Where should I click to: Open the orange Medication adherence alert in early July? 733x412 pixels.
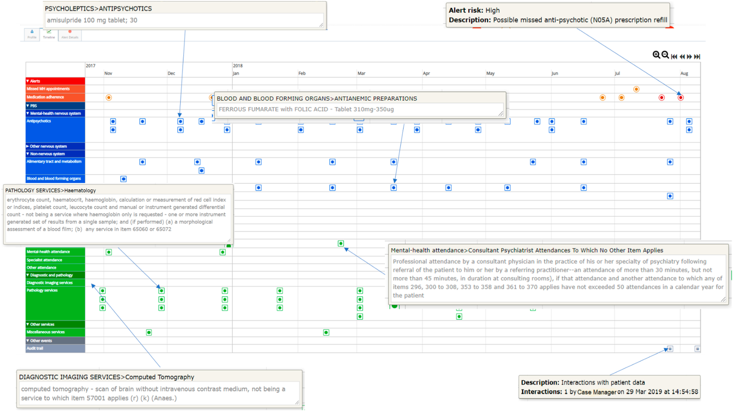tap(621, 98)
